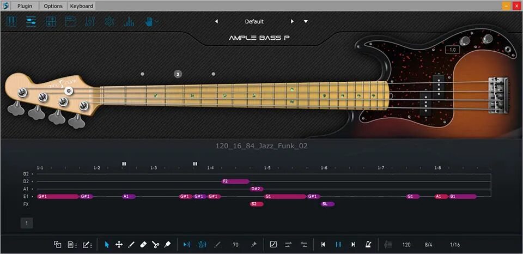Screen dimensions: 523x254
Task: Select the long G1 note at bar 1-5
Action: point(285,196)
